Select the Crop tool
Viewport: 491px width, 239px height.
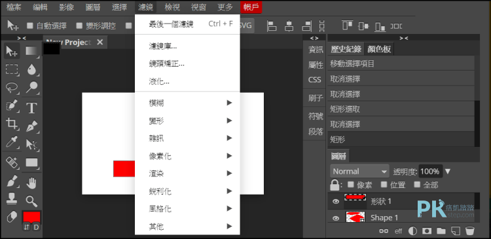tap(12, 124)
